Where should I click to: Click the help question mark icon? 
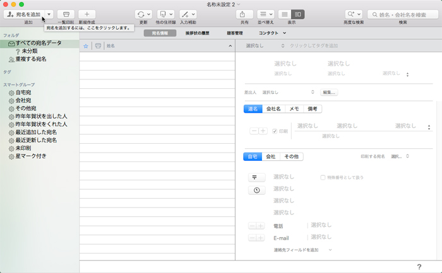pos(419,267)
